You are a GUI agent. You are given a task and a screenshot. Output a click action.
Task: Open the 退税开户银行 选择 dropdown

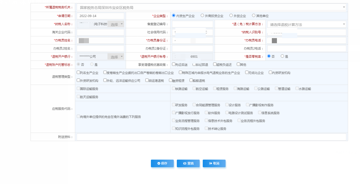pyautogui.click(x=116, y=57)
